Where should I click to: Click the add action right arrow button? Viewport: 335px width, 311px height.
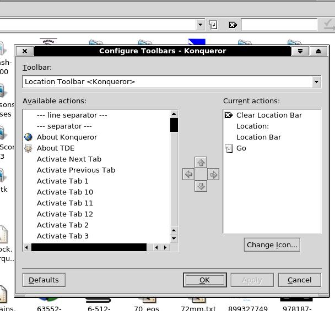coord(213,175)
